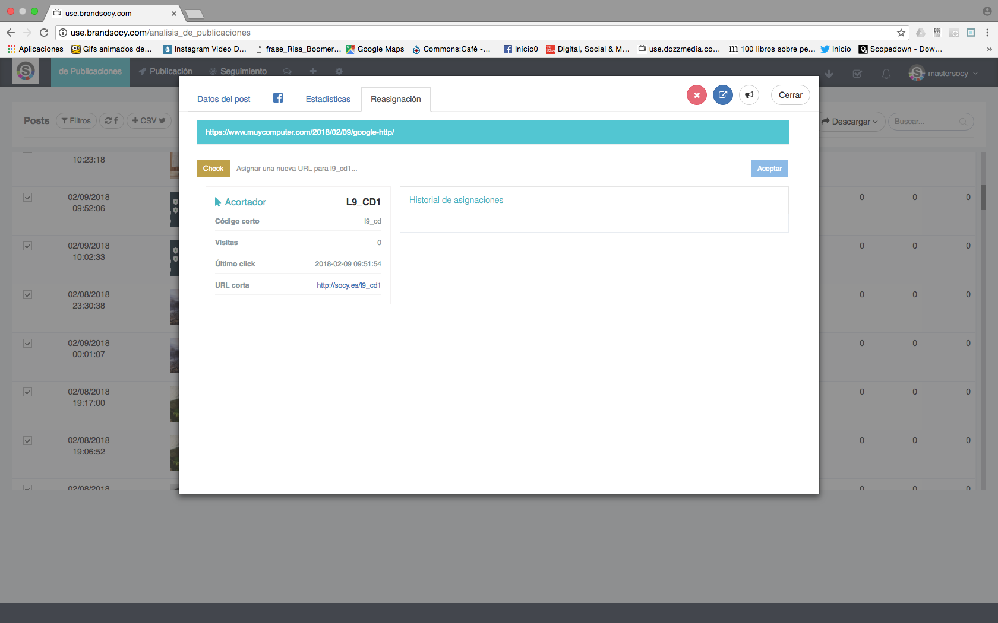
Task: Click the red delete post button
Action: pyautogui.click(x=696, y=95)
